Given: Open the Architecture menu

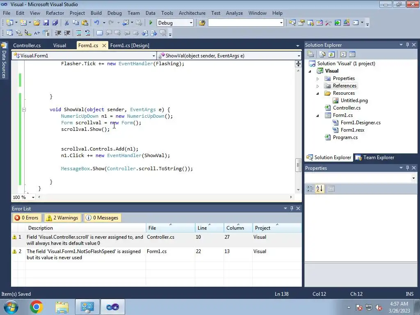Looking at the screenshot, I should pos(192,13).
